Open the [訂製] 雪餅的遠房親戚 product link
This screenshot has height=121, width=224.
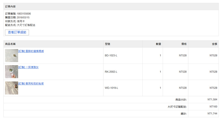coord(31,51)
